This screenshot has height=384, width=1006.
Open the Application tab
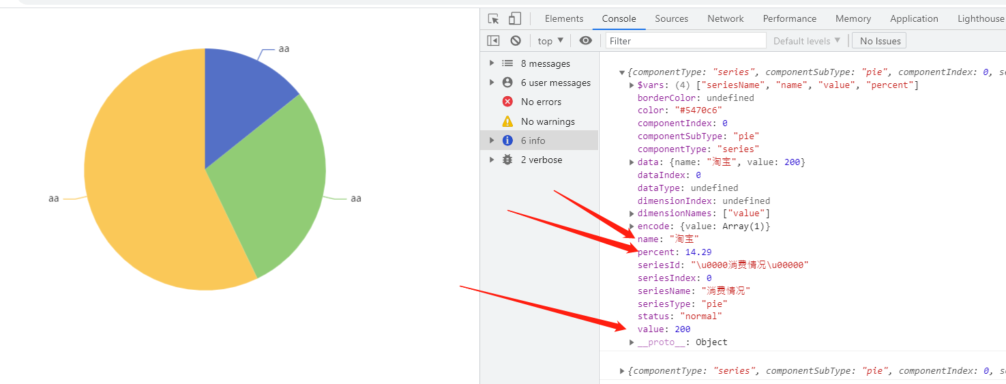[914, 18]
